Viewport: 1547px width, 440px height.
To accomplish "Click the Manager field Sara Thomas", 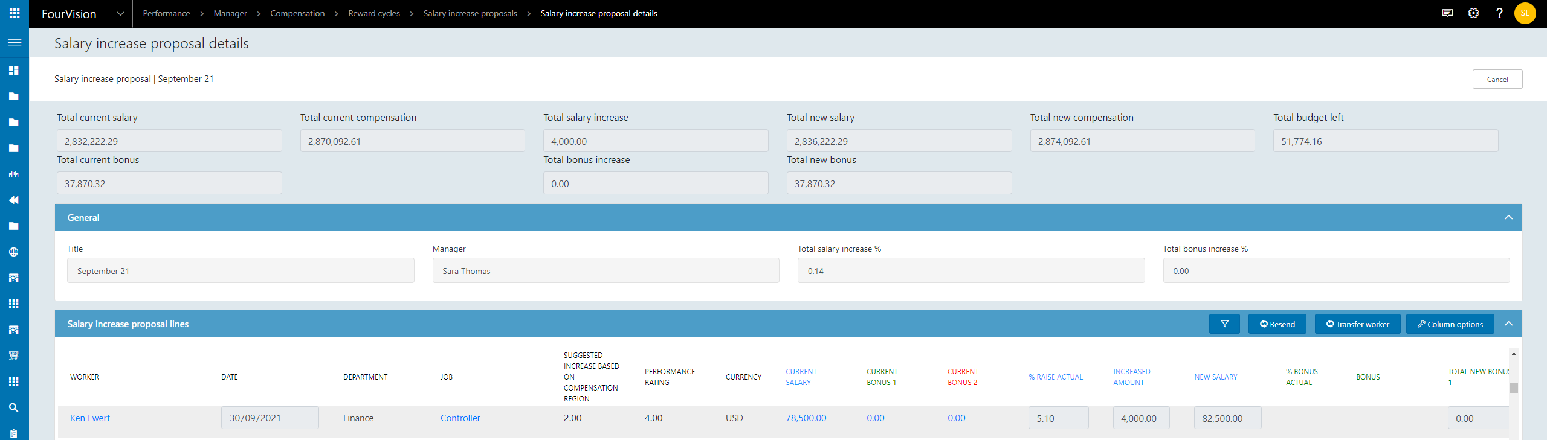I will pyautogui.click(x=606, y=270).
